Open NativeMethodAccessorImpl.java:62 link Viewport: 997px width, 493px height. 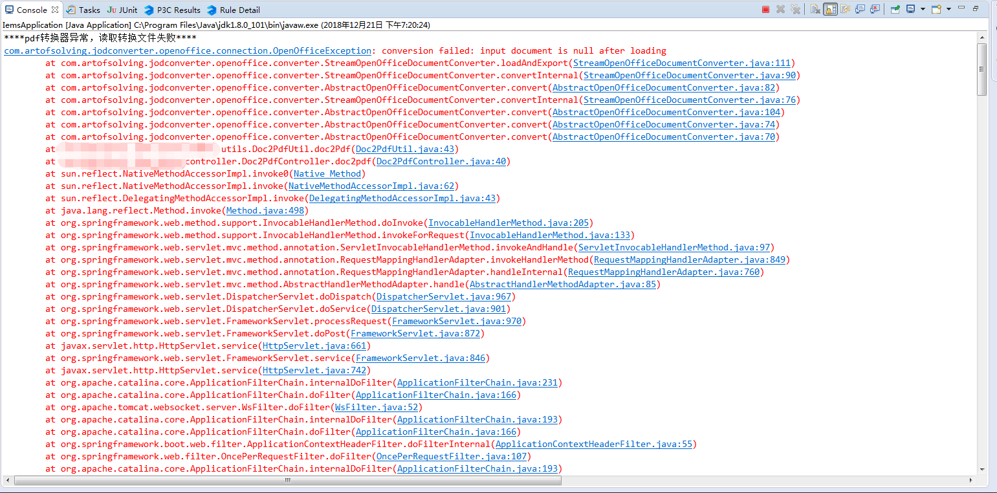[x=371, y=186]
